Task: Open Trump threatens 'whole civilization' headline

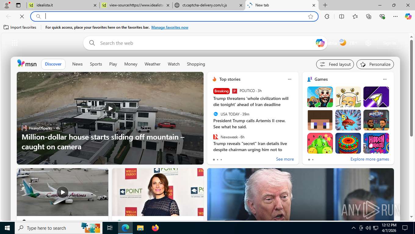Action: 251,101
